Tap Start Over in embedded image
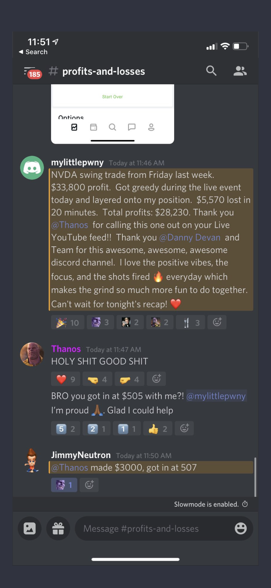Viewport: 271px width, 588px height. pos(112,97)
